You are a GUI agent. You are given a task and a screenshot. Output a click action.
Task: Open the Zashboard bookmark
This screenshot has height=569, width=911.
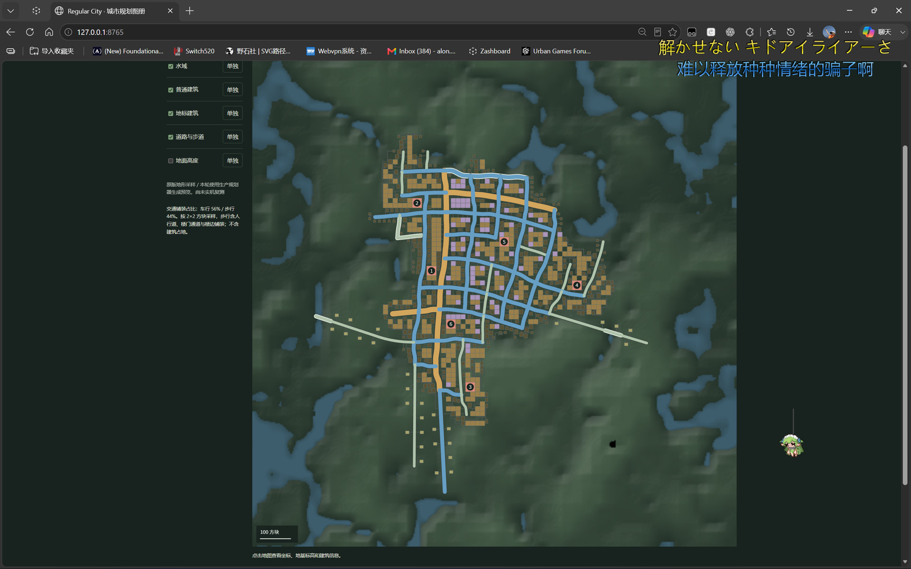(x=490, y=51)
